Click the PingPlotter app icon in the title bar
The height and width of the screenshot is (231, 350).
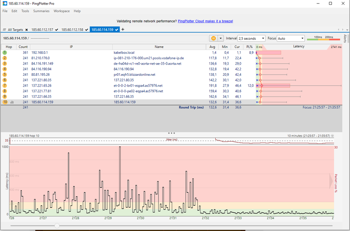tap(5, 4)
